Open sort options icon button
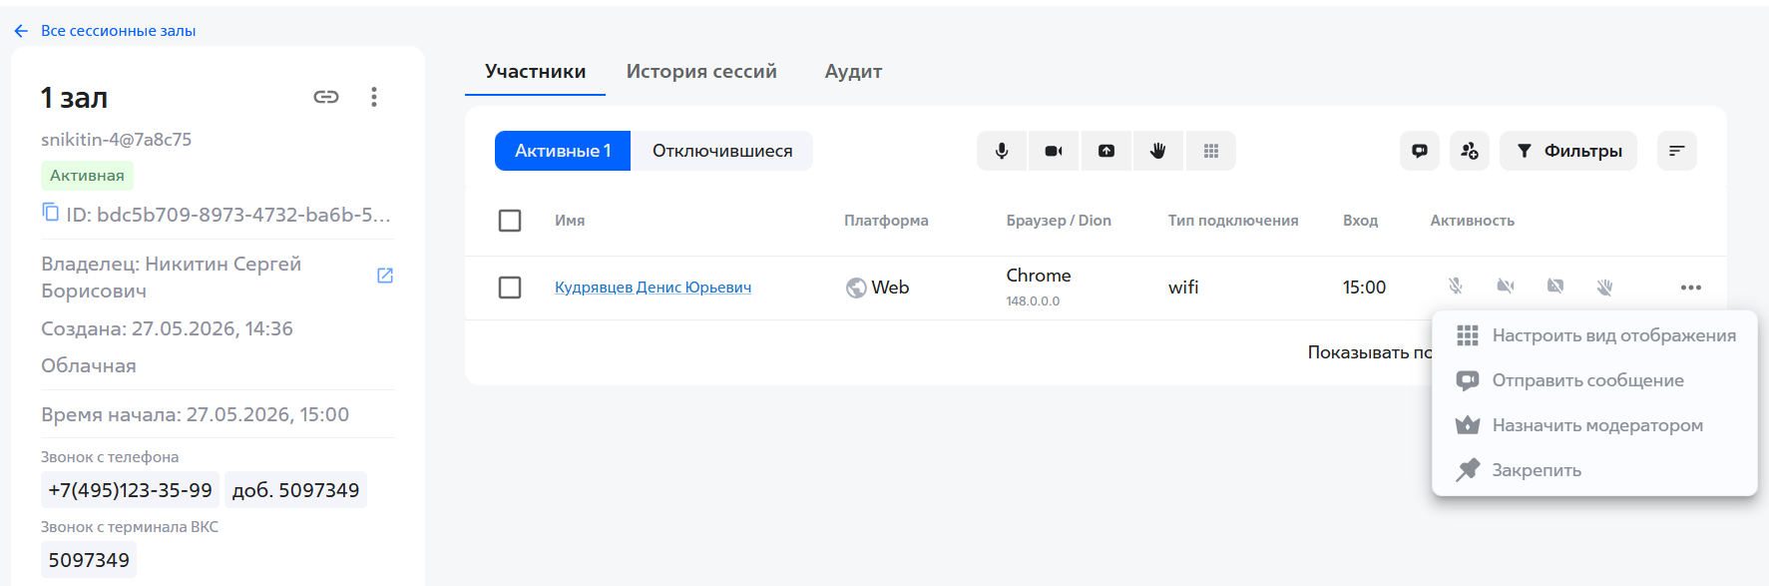The width and height of the screenshot is (1769, 586). tap(1677, 151)
